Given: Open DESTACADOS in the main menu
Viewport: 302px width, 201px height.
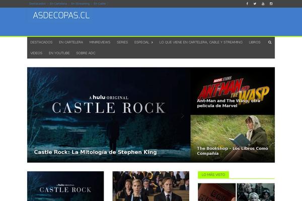Looking at the screenshot, I should coord(41,42).
